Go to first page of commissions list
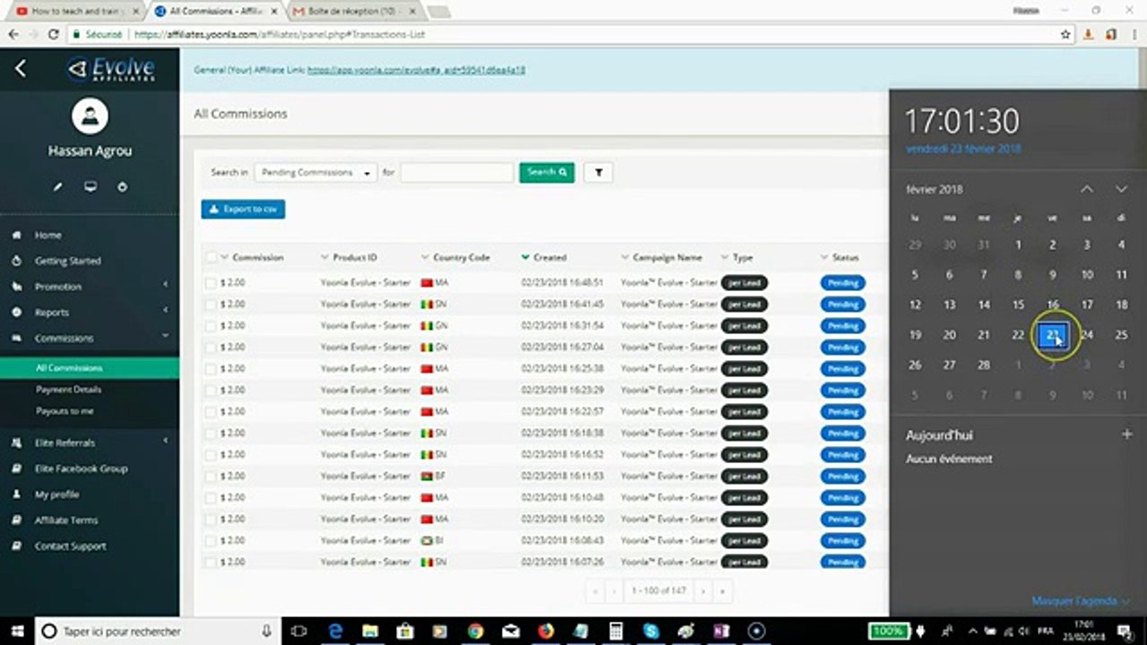The width and height of the screenshot is (1147, 645). 594,591
